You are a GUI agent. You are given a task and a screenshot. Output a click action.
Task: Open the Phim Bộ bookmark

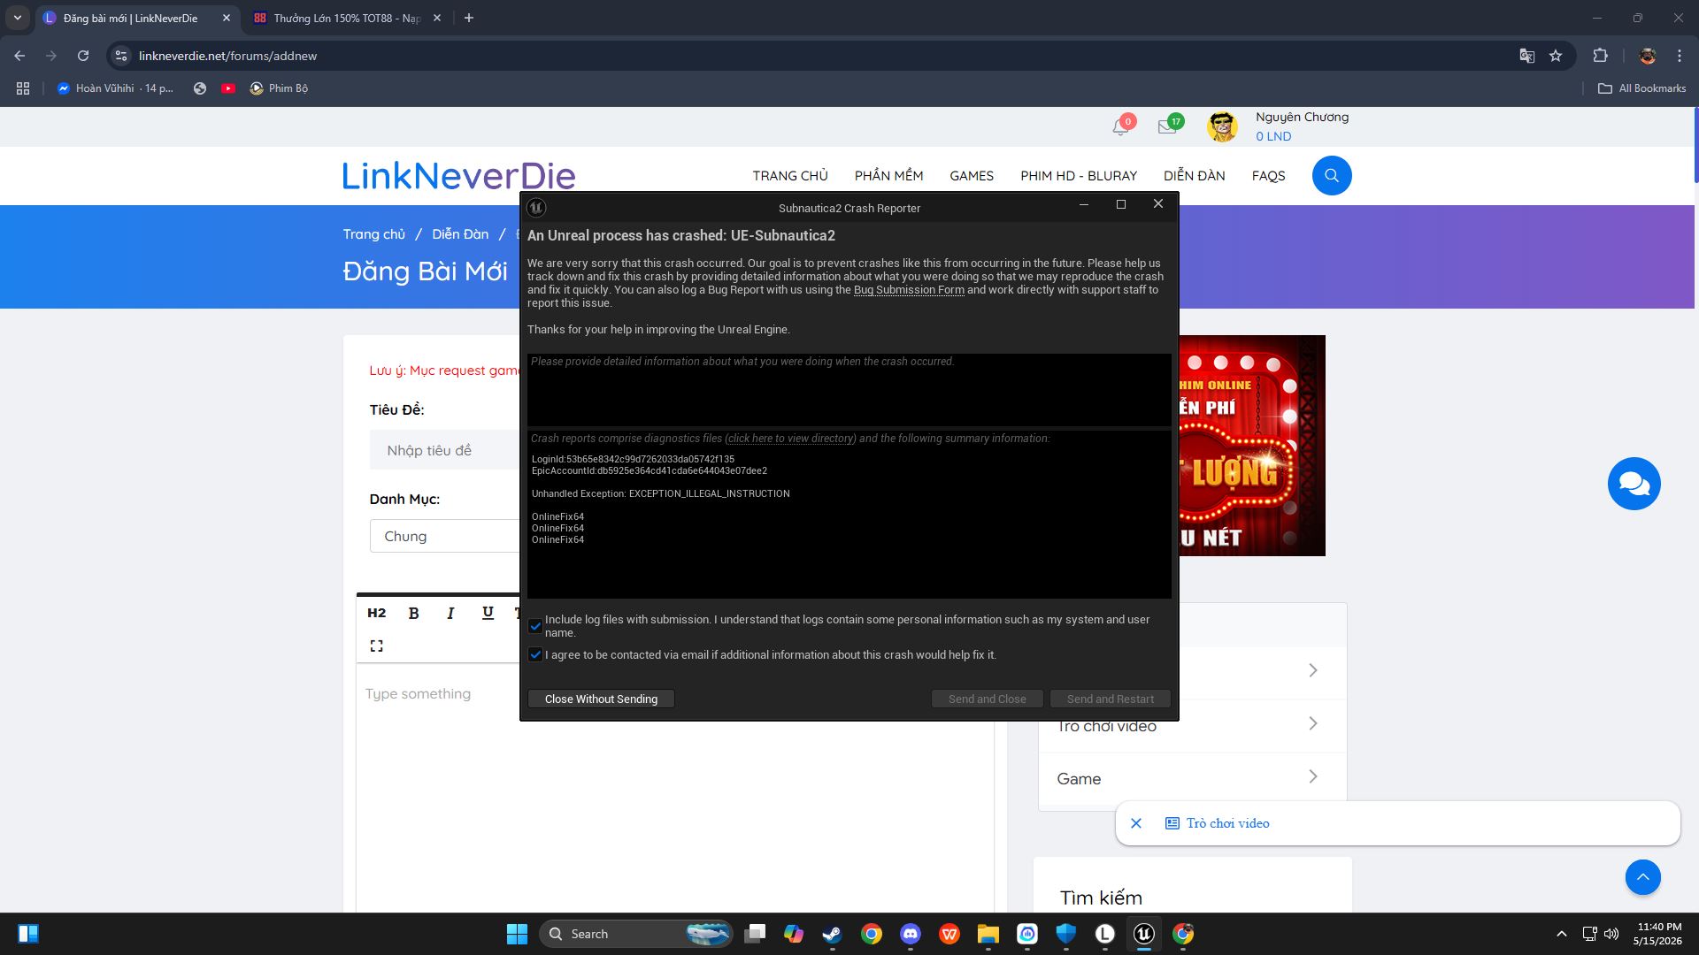pyautogui.click(x=279, y=88)
